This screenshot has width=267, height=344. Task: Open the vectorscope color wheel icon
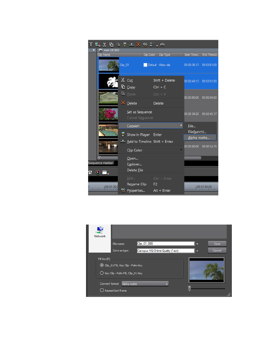(98, 173)
